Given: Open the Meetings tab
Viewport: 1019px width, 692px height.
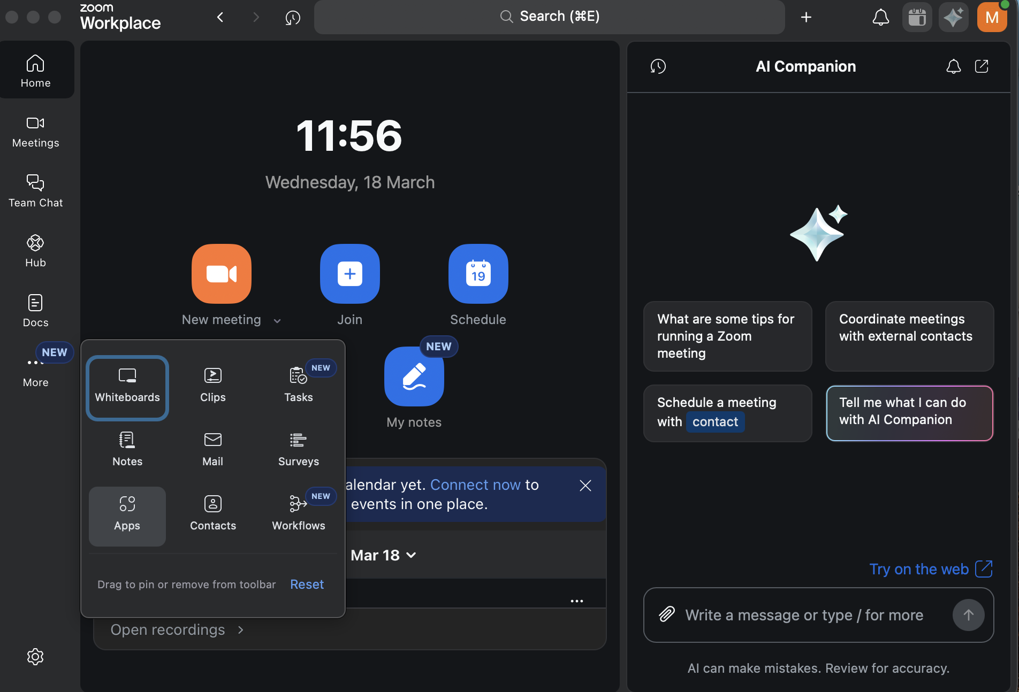Looking at the screenshot, I should point(35,132).
